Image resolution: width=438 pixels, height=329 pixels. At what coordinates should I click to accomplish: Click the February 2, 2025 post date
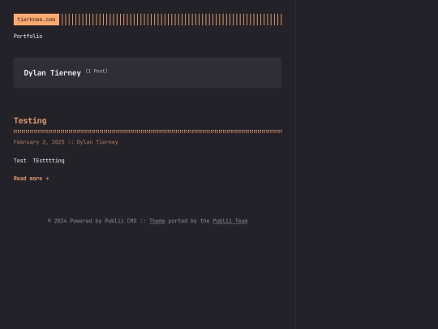[x=39, y=142]
